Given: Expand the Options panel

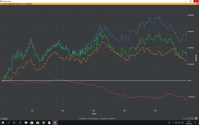Looking at the screenshot, I should click(4, 119).
